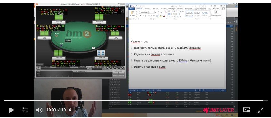Click the Word Save icon
The image size is (271, 118).
[134, 6]
